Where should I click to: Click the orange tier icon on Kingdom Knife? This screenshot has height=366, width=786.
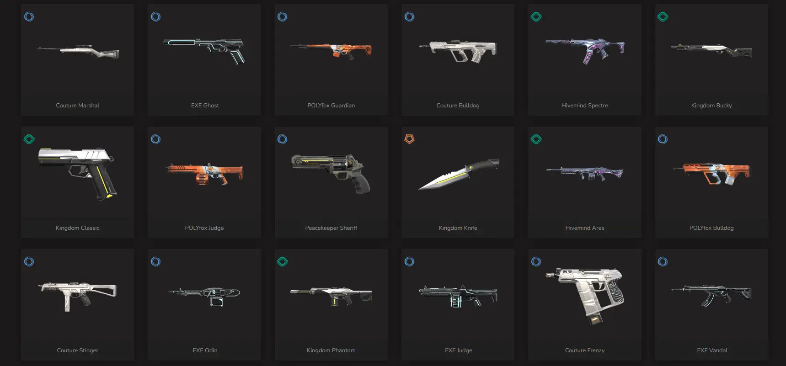409,139
